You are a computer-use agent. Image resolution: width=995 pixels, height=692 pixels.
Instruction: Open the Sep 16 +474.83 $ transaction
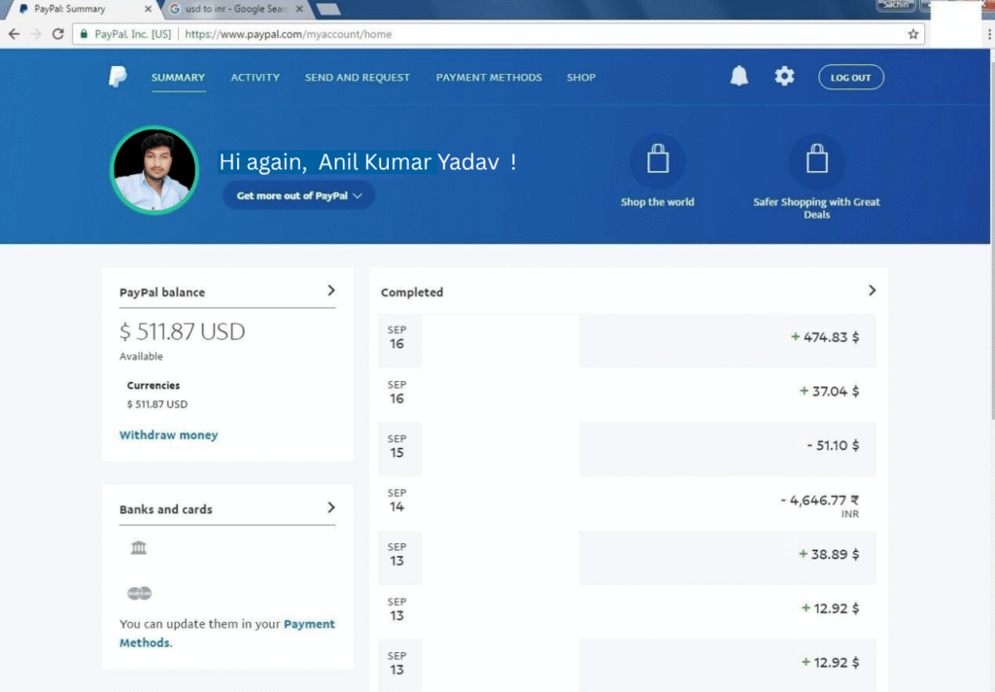627,340
